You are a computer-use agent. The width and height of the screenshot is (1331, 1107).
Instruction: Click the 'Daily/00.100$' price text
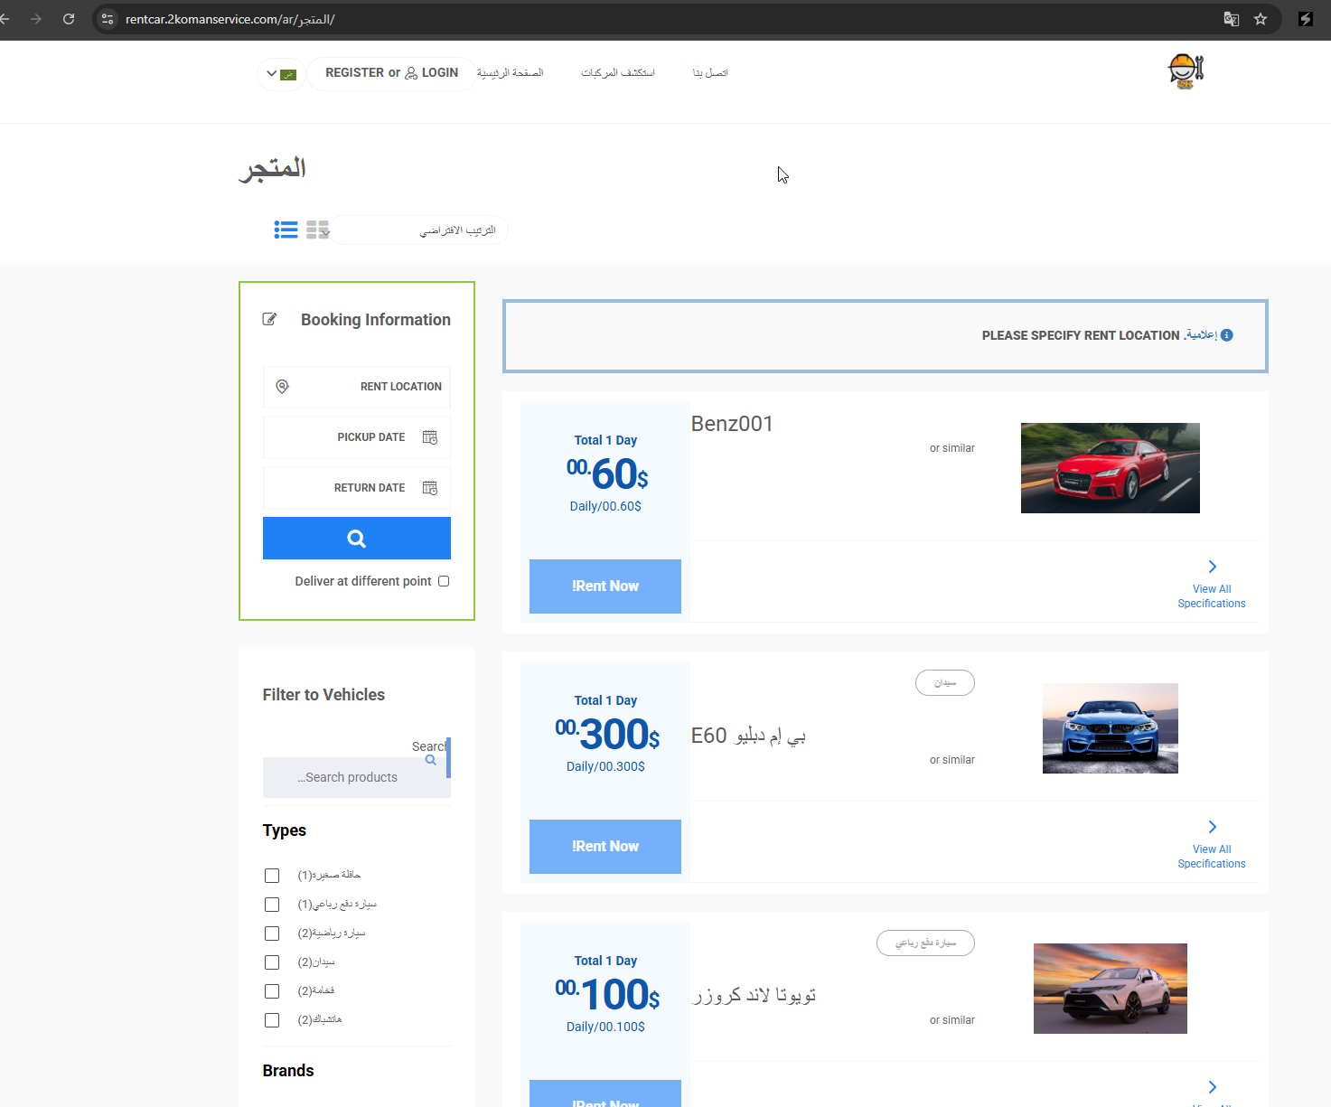click(x=605, y=1027)
